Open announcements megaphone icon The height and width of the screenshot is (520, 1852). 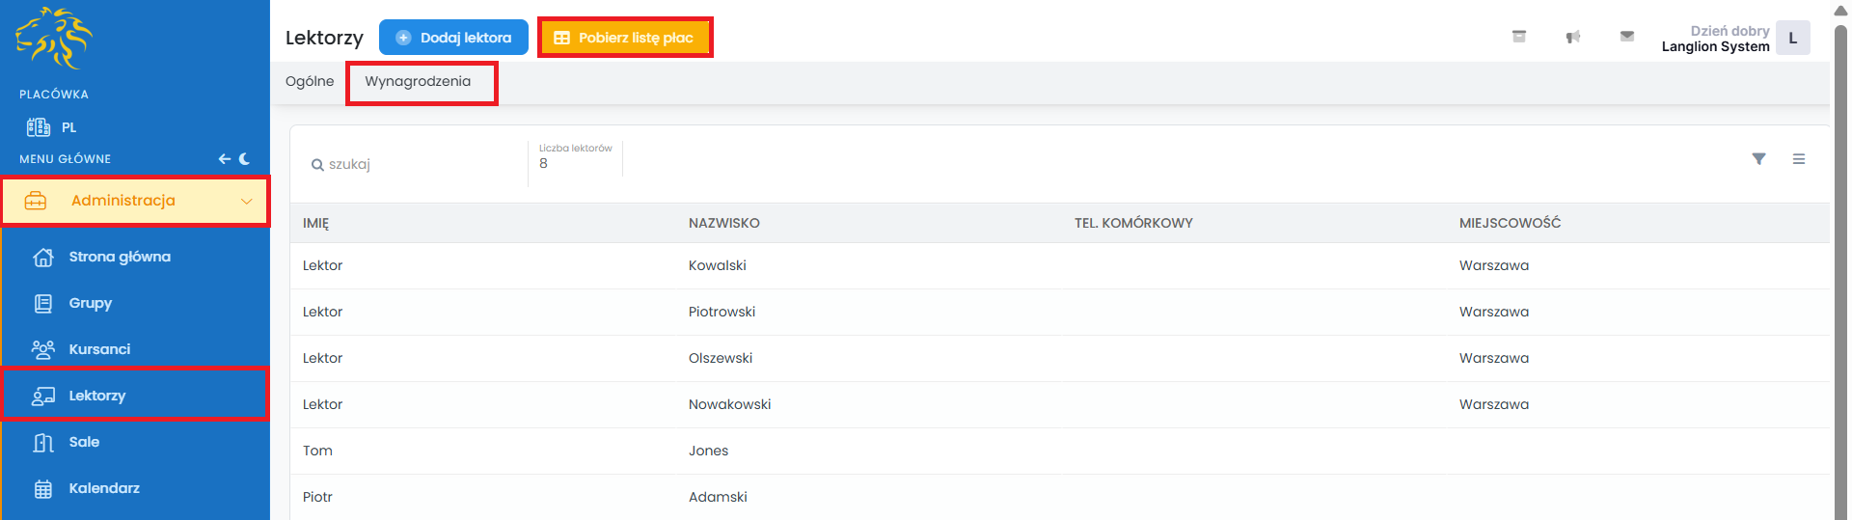click(1573, 37)
